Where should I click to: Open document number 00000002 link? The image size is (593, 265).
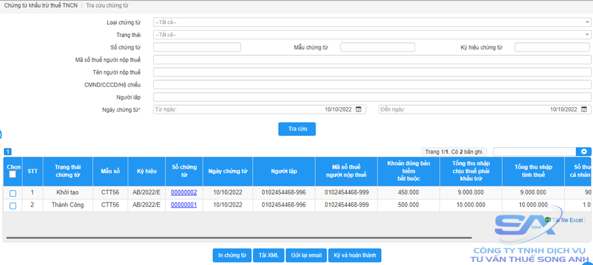tap(184, 192)
